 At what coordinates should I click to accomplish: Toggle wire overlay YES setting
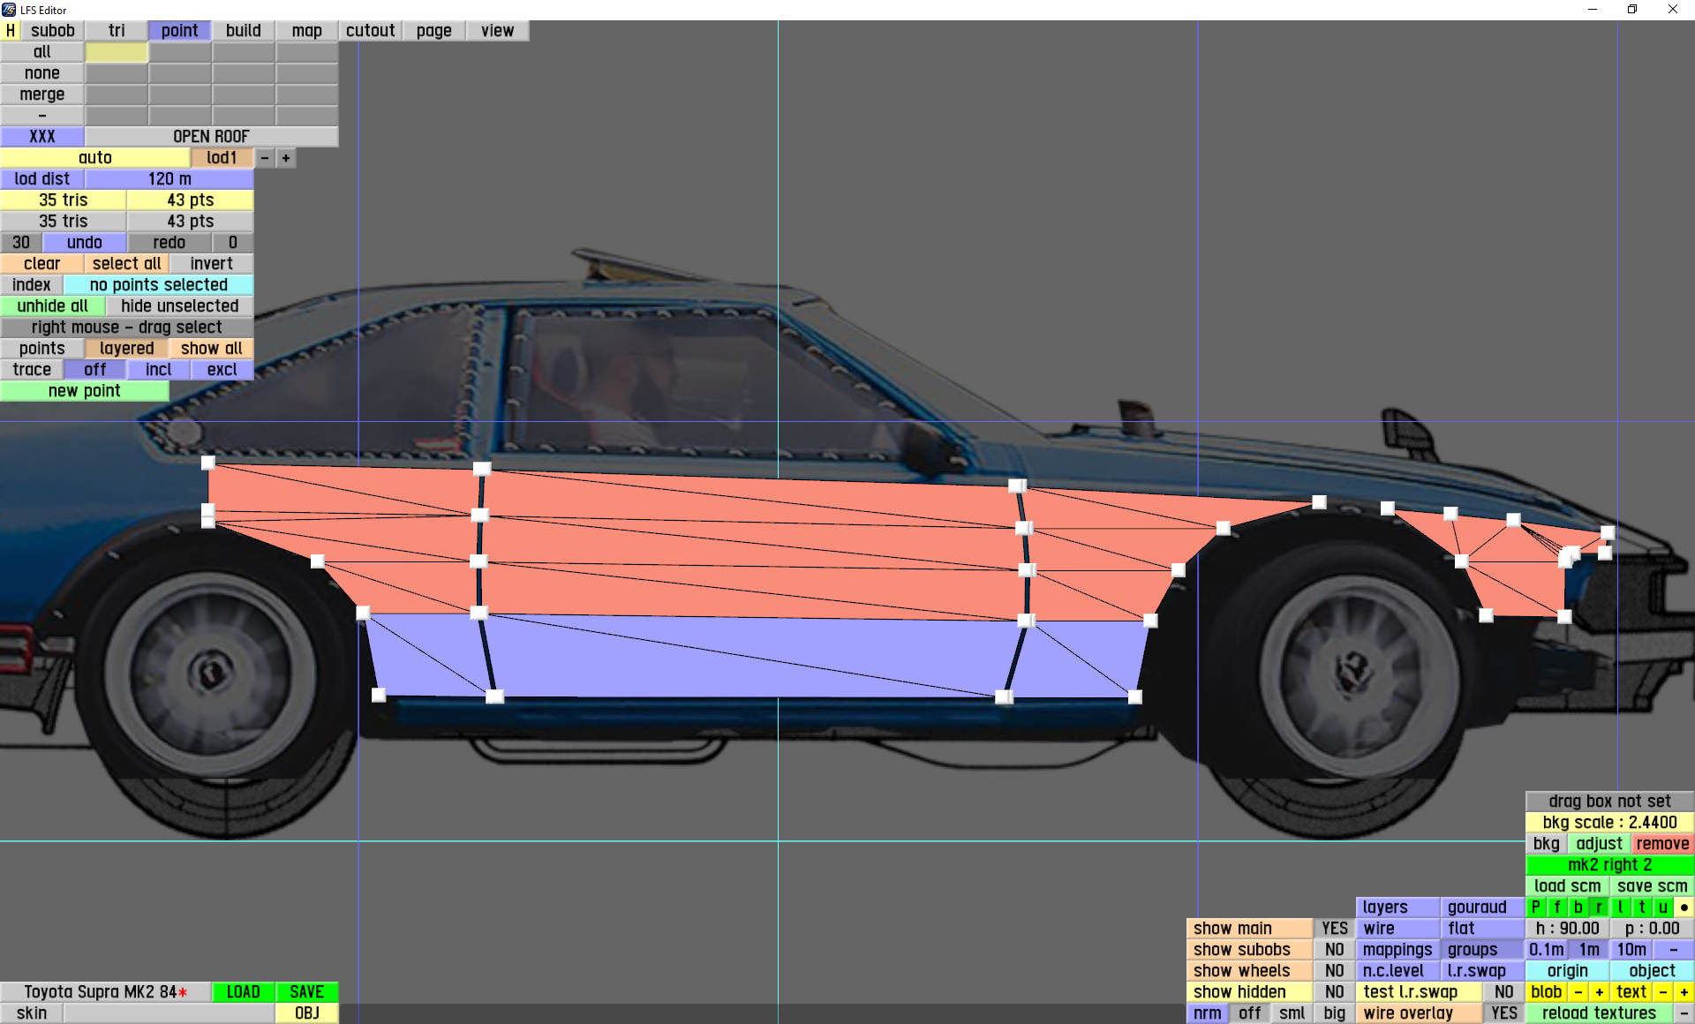coord(1503,1013)
